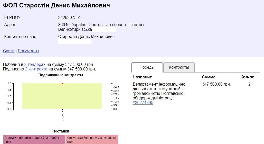Image resolution: width=264 pixels, height=144 pixels.
Task: Select the 'Послуги з обробки даних' treemap block
Action: click(34, 139)
